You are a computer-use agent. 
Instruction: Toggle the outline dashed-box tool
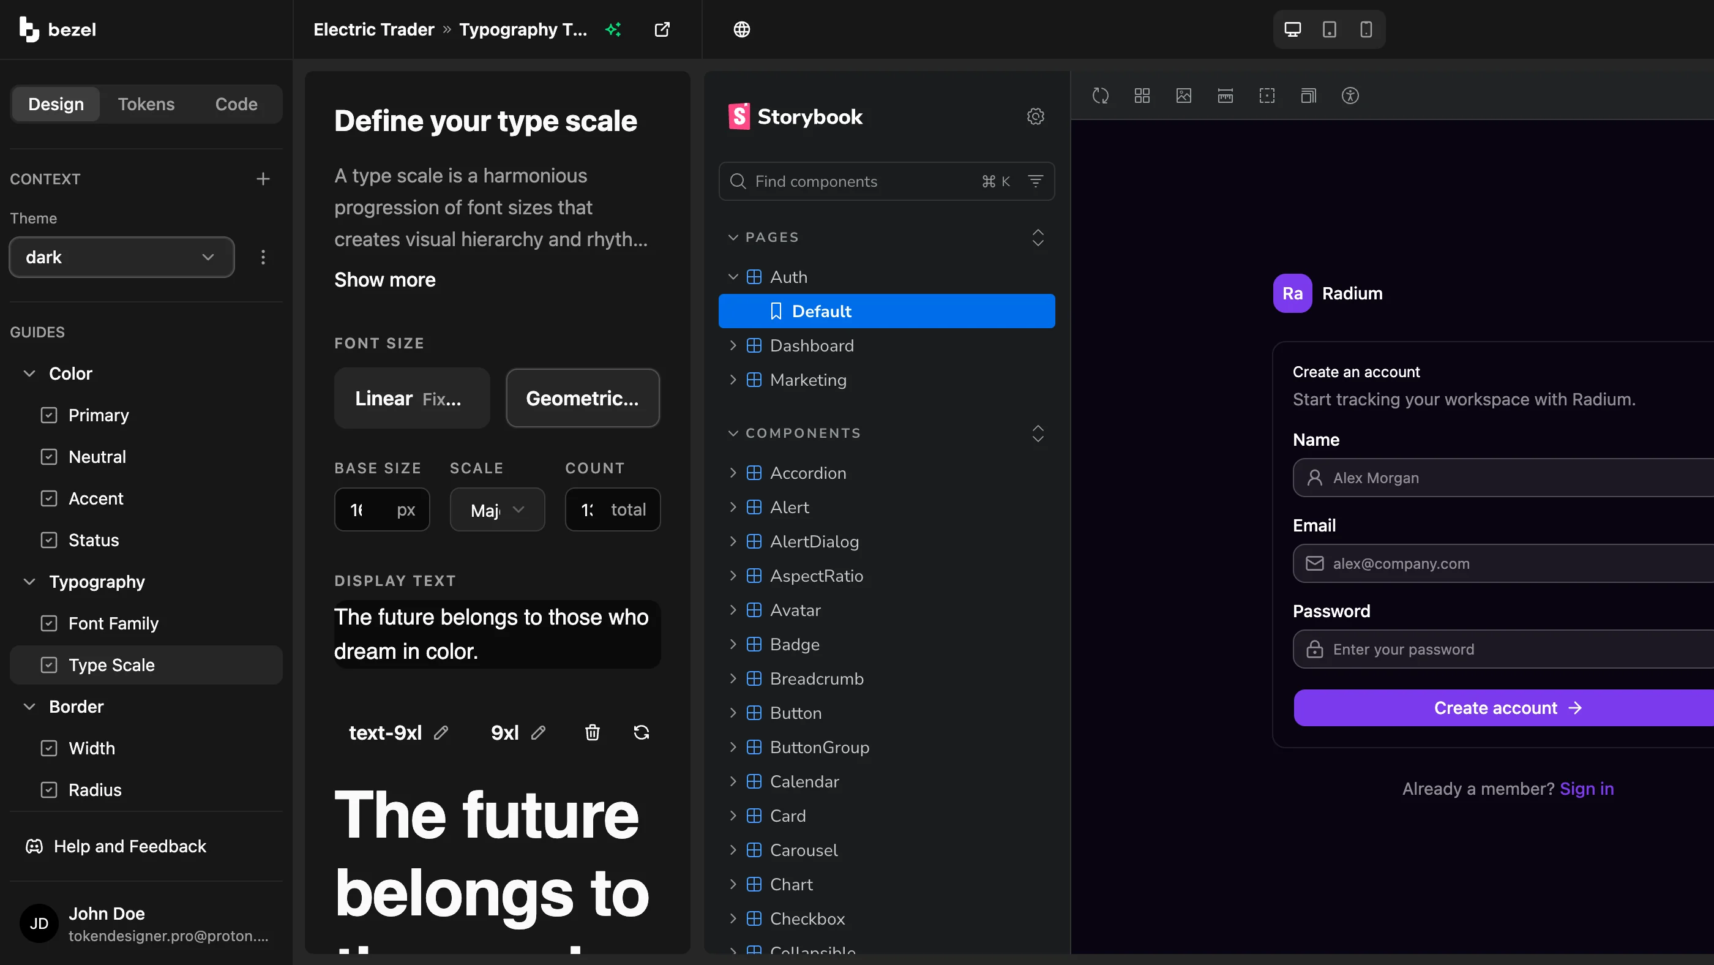point(1267,96)
